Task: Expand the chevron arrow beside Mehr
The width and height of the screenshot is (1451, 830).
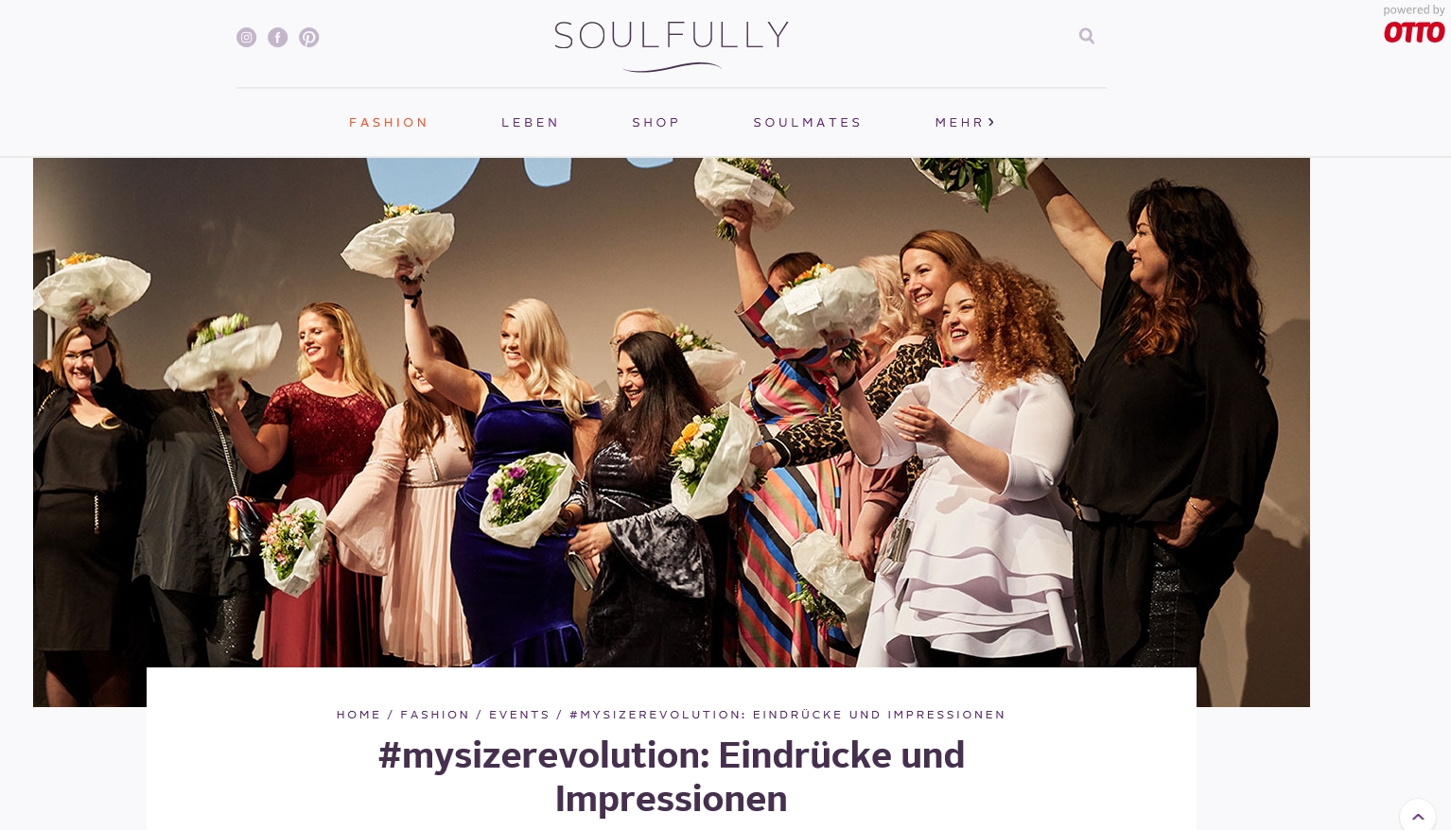Action: coord(991,122)
